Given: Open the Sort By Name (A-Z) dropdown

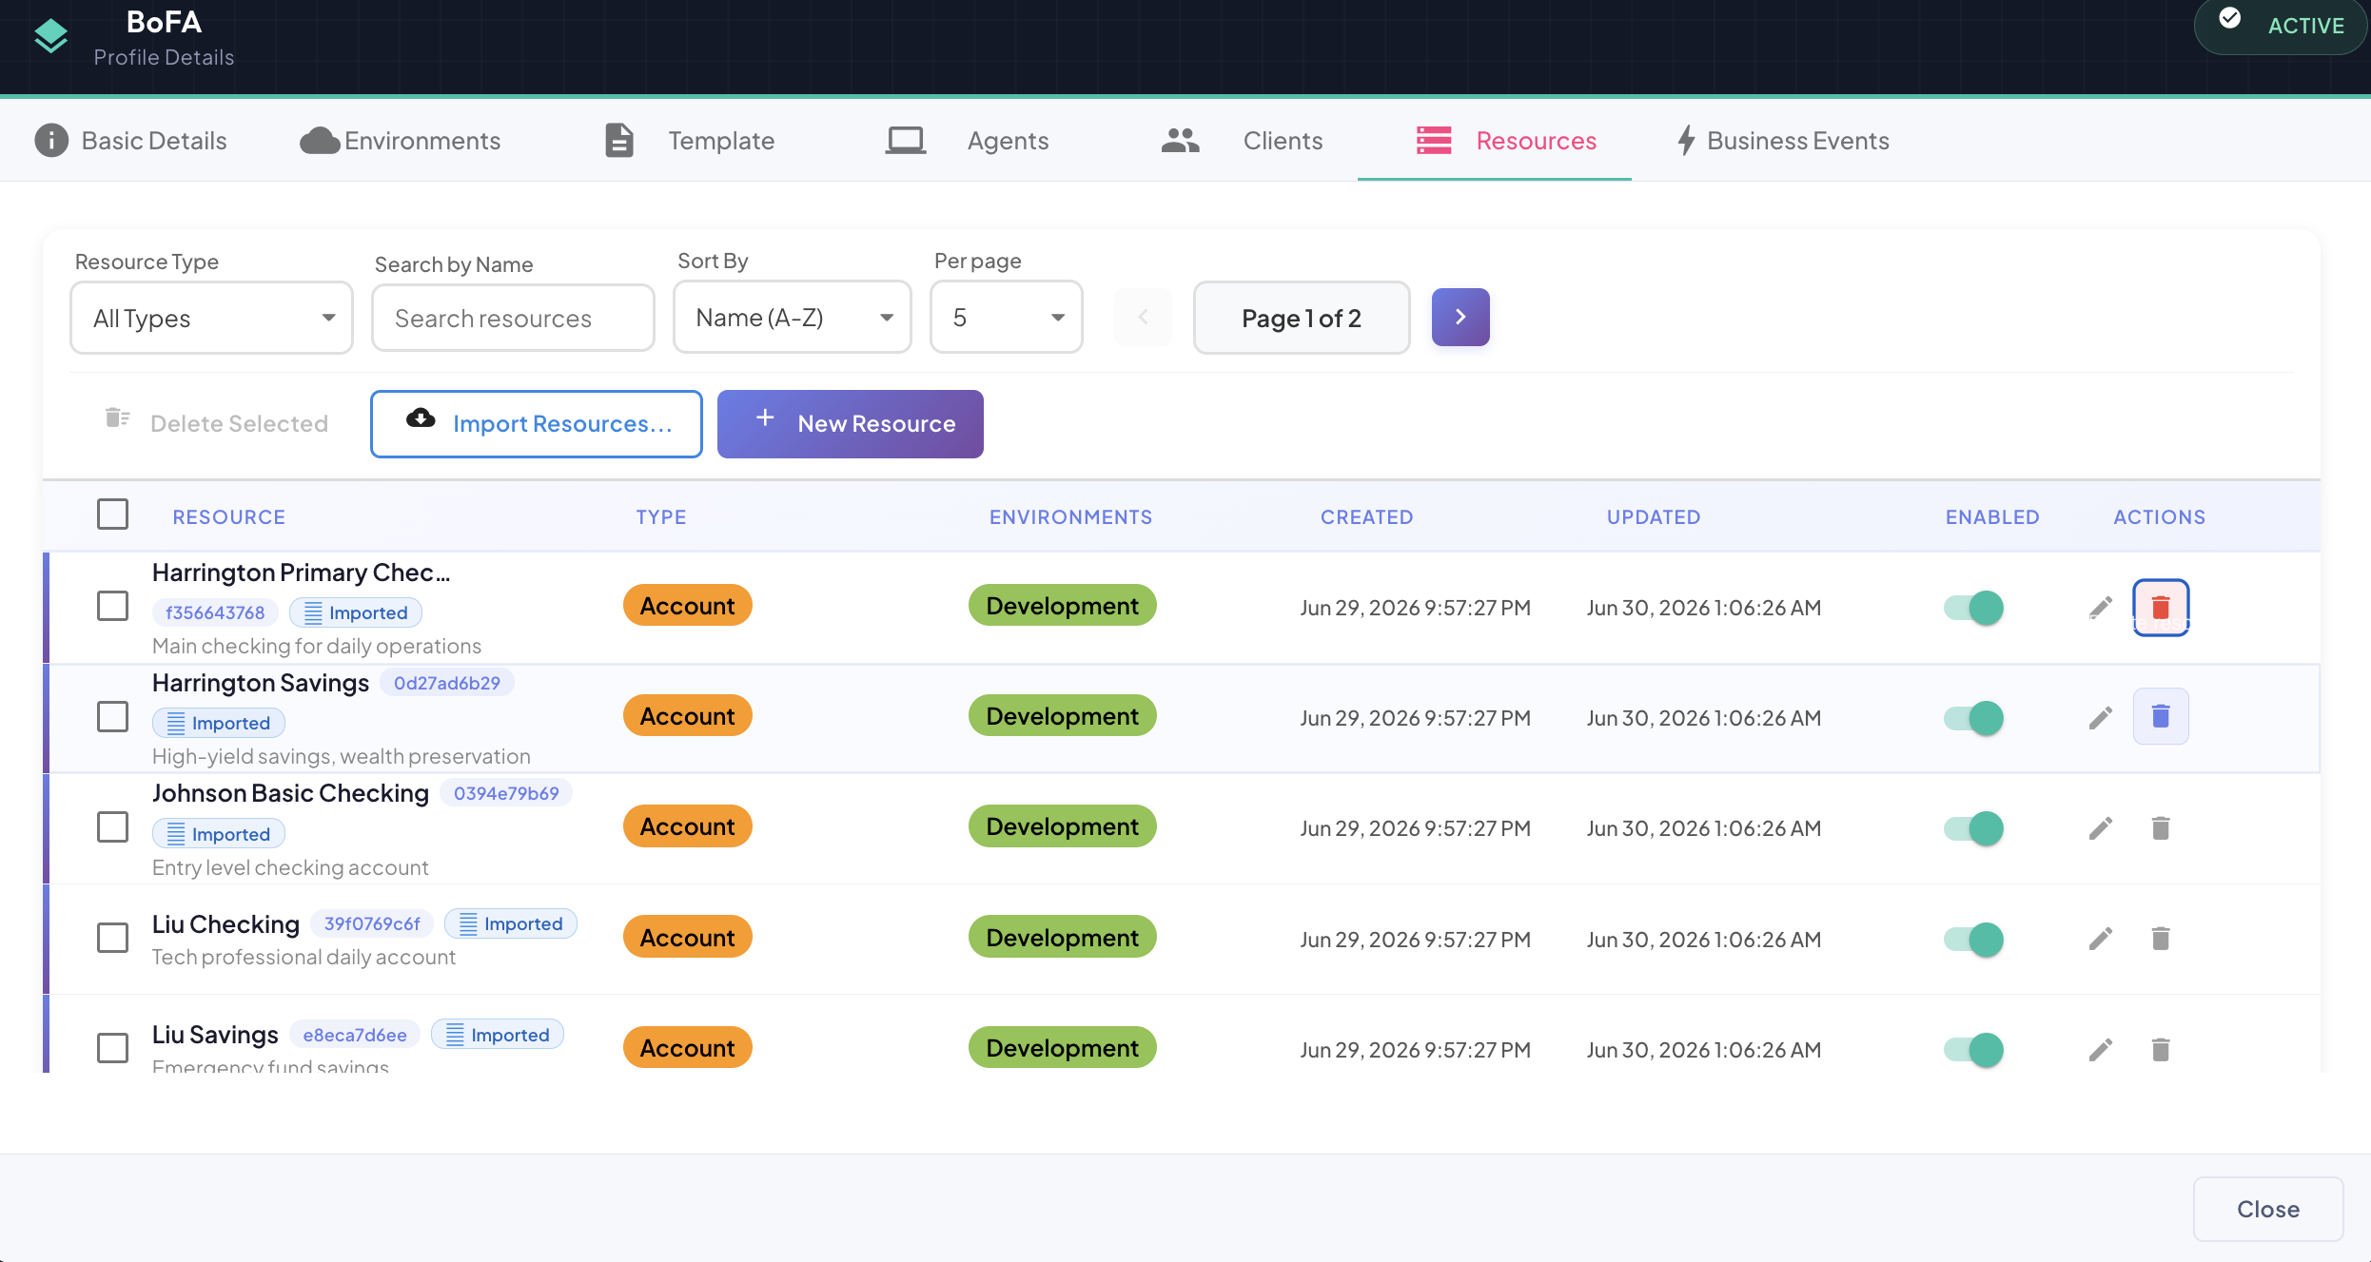Looking at the screenshot, I should (792, 318).
